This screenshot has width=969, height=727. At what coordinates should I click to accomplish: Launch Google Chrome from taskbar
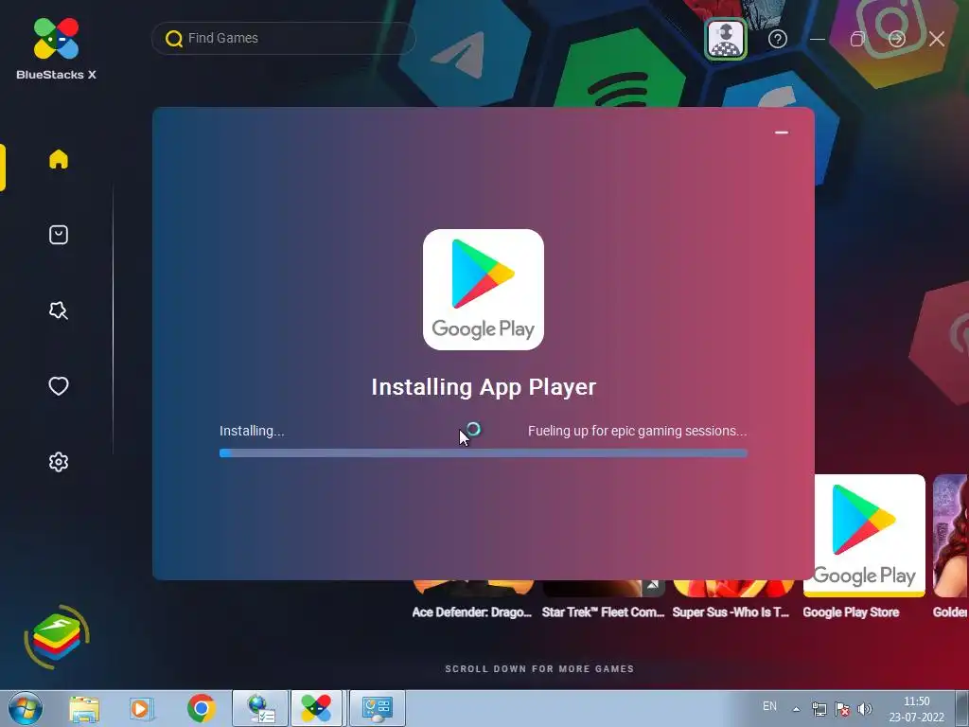[201, 708]
